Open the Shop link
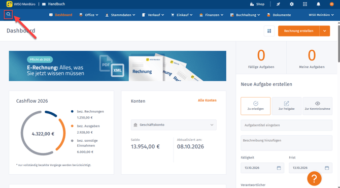 click(257, 4)
